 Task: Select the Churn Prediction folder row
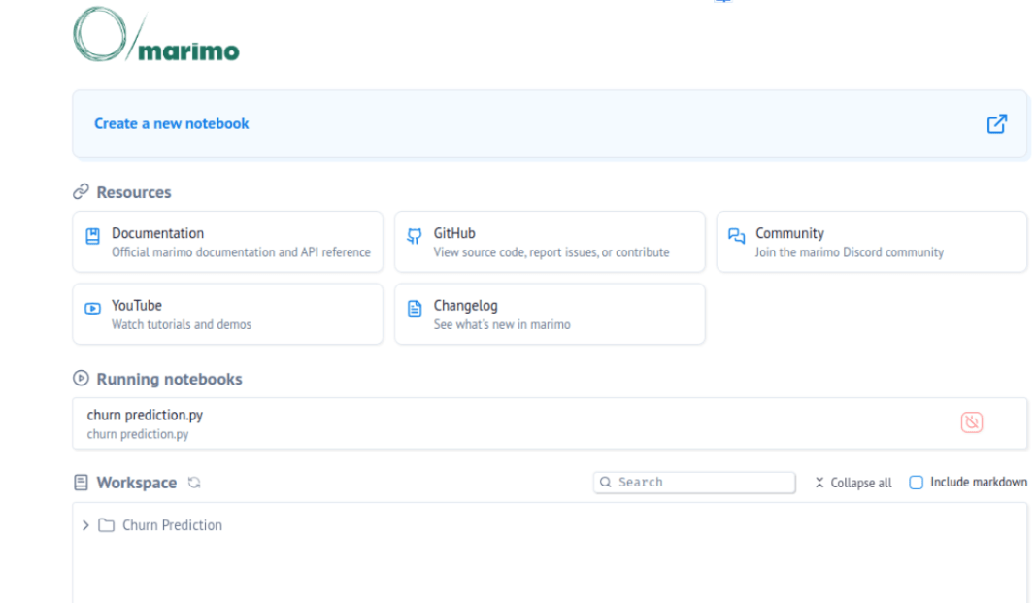coord(550,525)
